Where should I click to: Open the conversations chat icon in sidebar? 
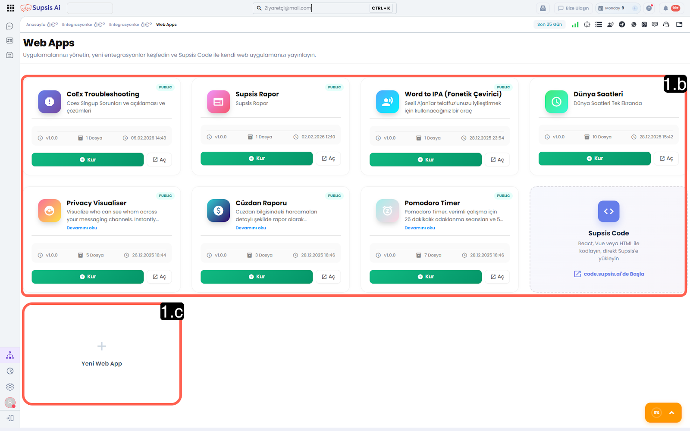click(x=9, y=26)
